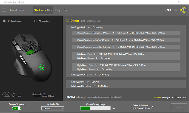The width and height of the screenshot is (189, 113).
Task: Open the main hamburger menu
Action: (4, 10)
